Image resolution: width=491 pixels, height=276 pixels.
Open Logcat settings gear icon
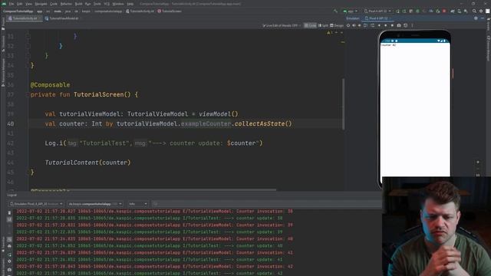pyautogui.click(x=9, y=261)
